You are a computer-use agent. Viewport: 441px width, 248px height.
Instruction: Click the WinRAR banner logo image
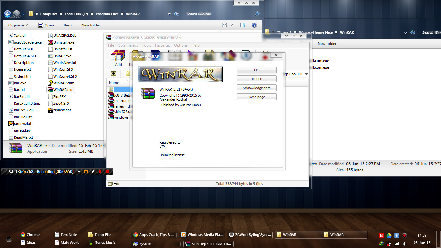click(180, 75)
